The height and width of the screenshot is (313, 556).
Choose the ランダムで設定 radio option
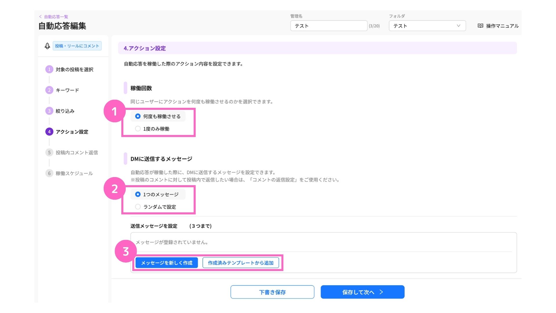coord(138,207)
